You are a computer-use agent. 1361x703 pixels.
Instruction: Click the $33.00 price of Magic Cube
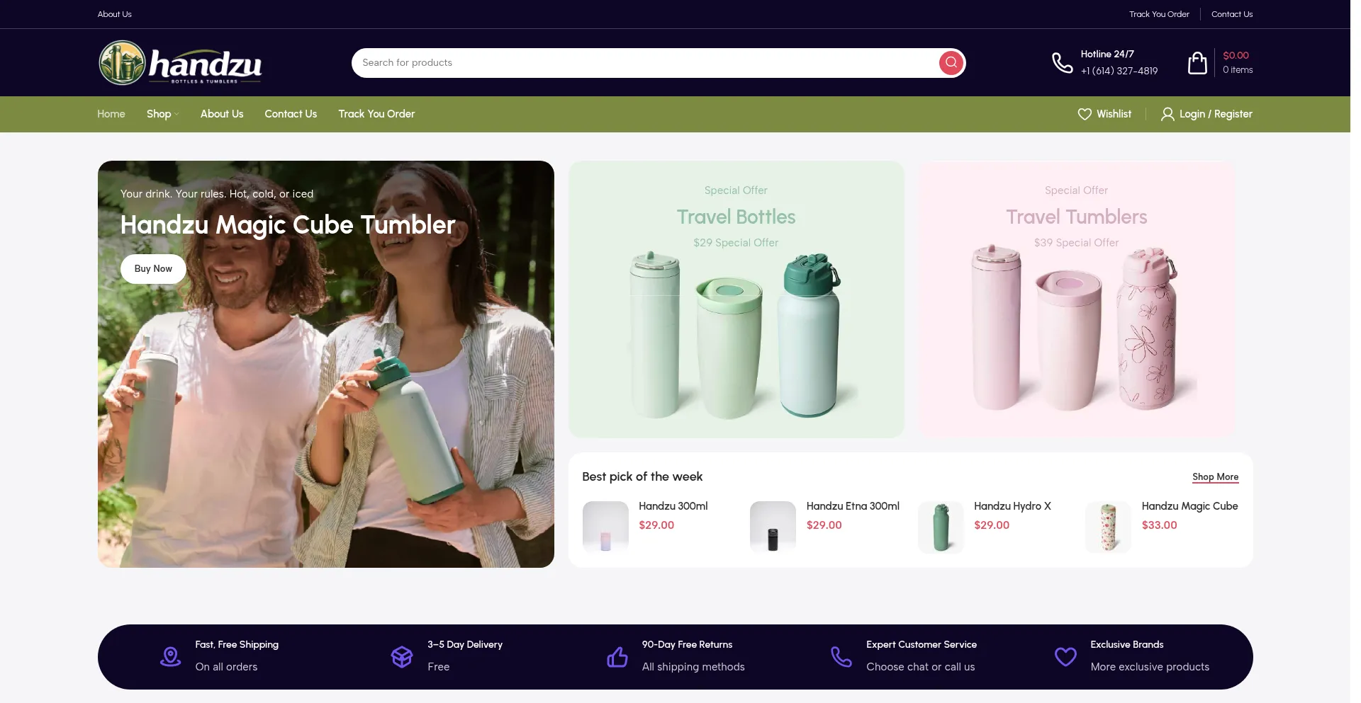coord(1159,525)
